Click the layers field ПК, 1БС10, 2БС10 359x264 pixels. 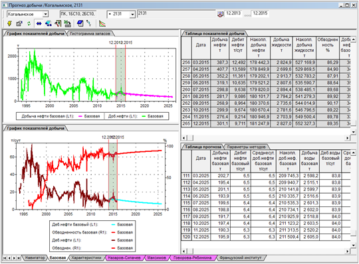78,14
